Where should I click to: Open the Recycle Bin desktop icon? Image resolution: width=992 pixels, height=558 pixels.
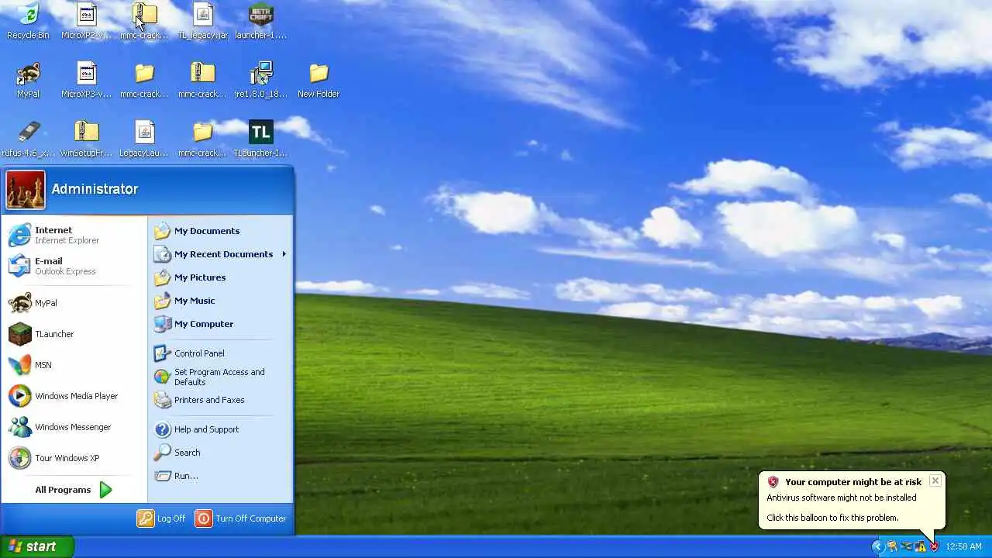pyautogui.click(x=28, y=21)
